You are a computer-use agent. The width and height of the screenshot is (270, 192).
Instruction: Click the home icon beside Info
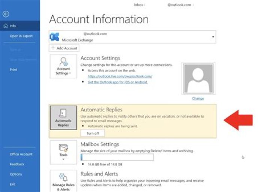(x=5, y=26)
